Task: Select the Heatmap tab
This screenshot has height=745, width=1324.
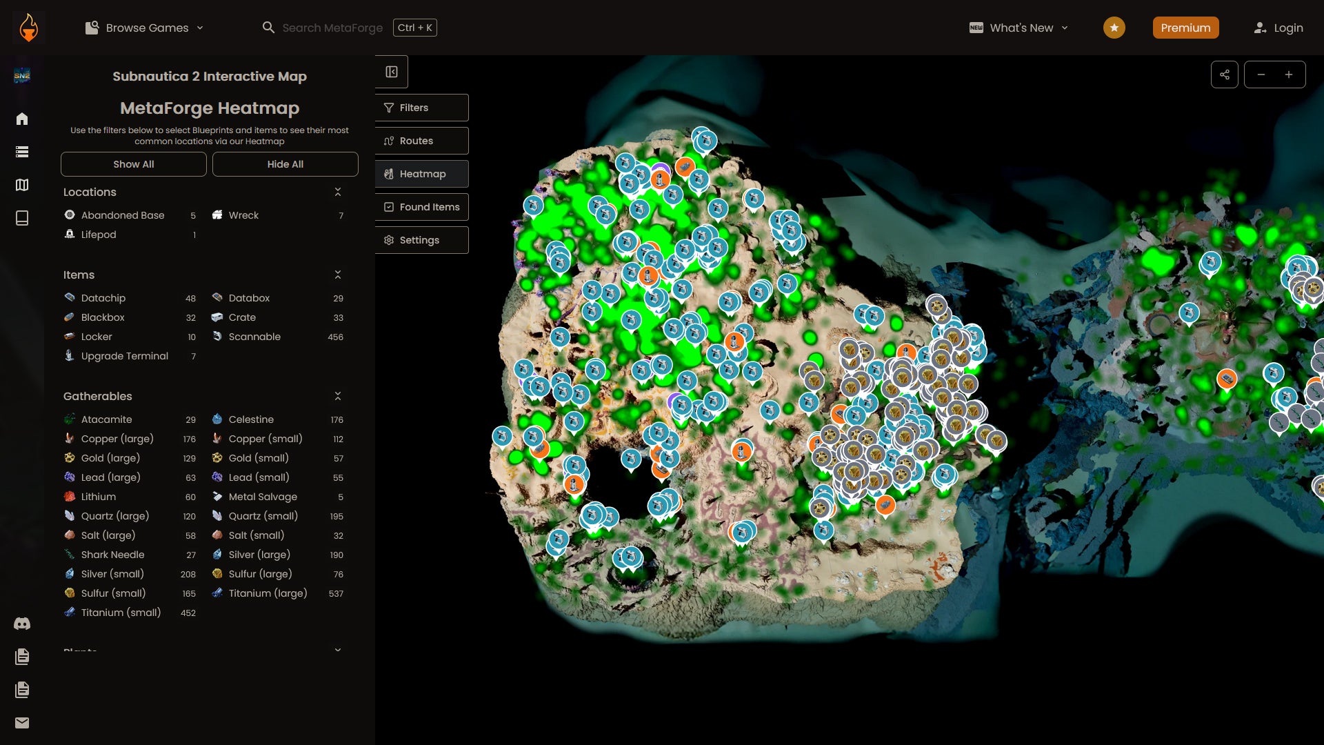Action: (422, 174)
